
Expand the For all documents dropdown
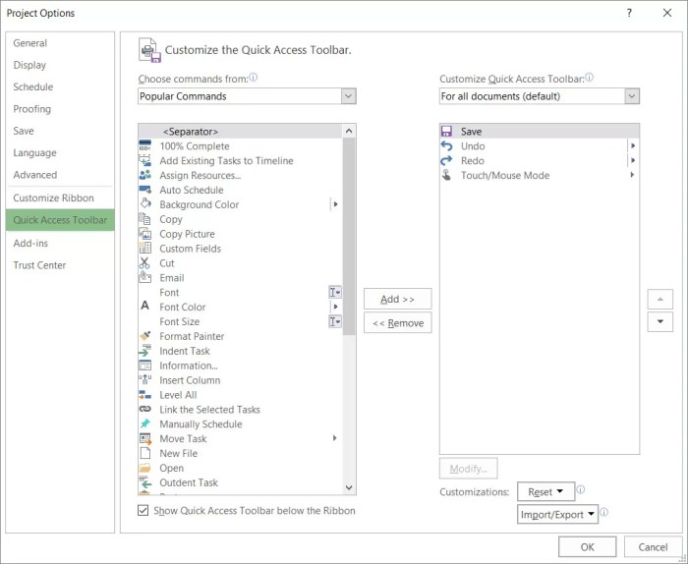click(x=540, y=96)
